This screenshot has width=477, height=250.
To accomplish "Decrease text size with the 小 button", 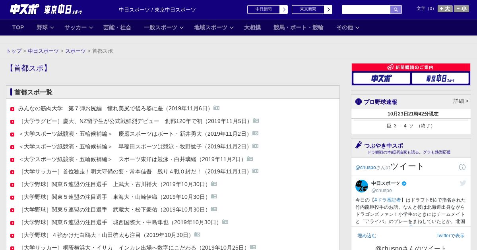I will tap(461, 9).
